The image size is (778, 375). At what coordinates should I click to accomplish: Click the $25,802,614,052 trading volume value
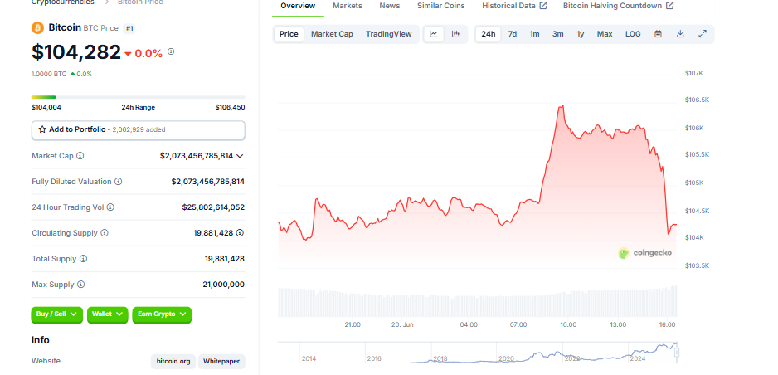(x=213, y=207)
